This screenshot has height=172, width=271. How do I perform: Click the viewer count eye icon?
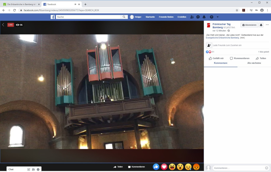coord(17,25)
